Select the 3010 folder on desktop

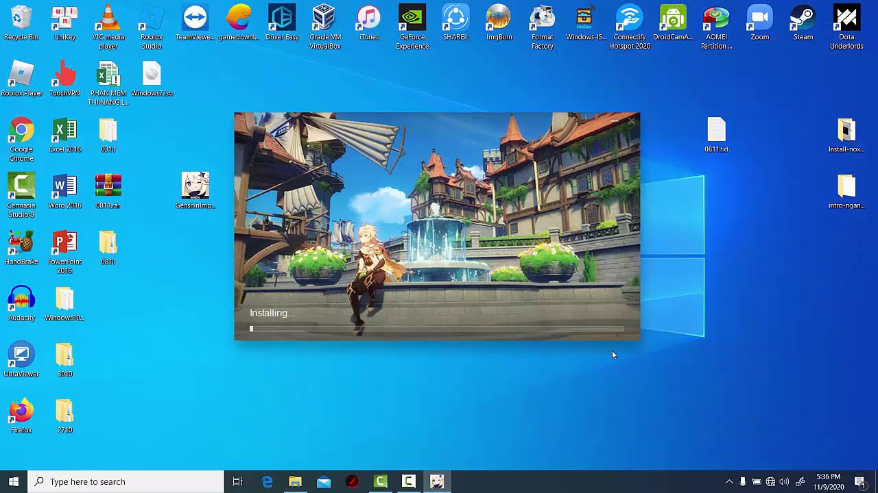click(64, 359)
